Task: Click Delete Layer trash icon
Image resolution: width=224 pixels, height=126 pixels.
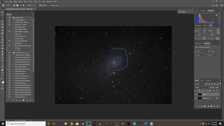Action: [x=217, y=106]
